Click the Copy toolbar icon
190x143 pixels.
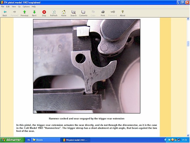click(93, 13)
